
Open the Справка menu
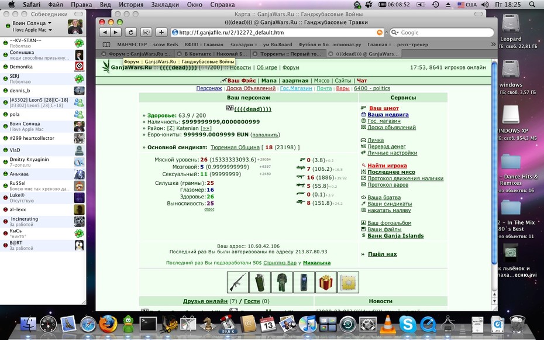click(222, 5)
